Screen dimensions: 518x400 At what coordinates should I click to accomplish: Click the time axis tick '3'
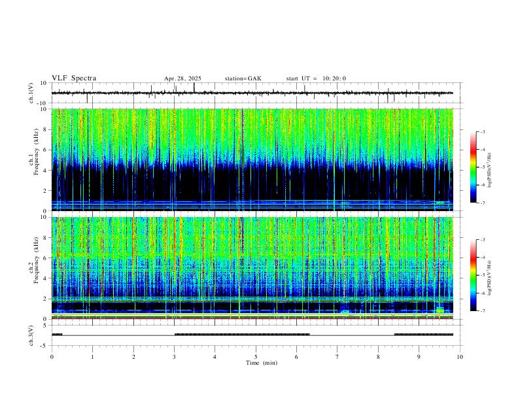tap(174, 357)
